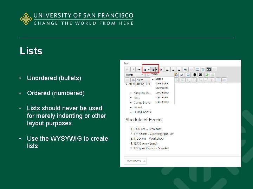This screenshot has height=189, width=253.
Task: Click the 'Text' field label
Action: coord(126,63)
